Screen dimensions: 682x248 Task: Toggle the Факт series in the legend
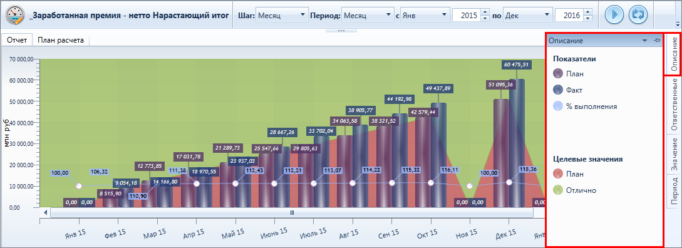click(567, 90)
